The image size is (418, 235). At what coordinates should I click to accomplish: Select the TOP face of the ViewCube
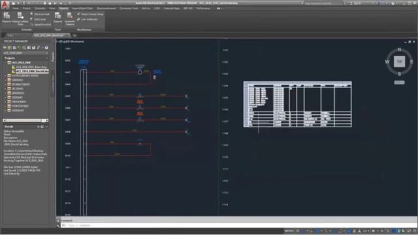click(x=399, y=61)
